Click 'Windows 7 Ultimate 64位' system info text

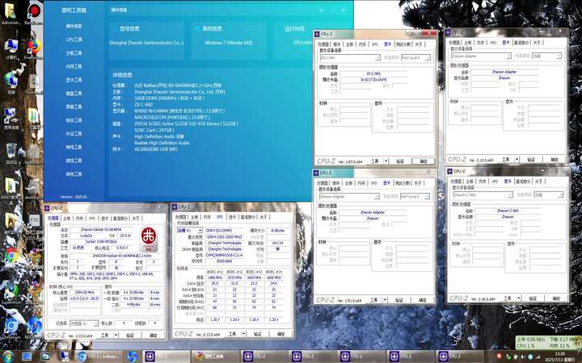228,43
